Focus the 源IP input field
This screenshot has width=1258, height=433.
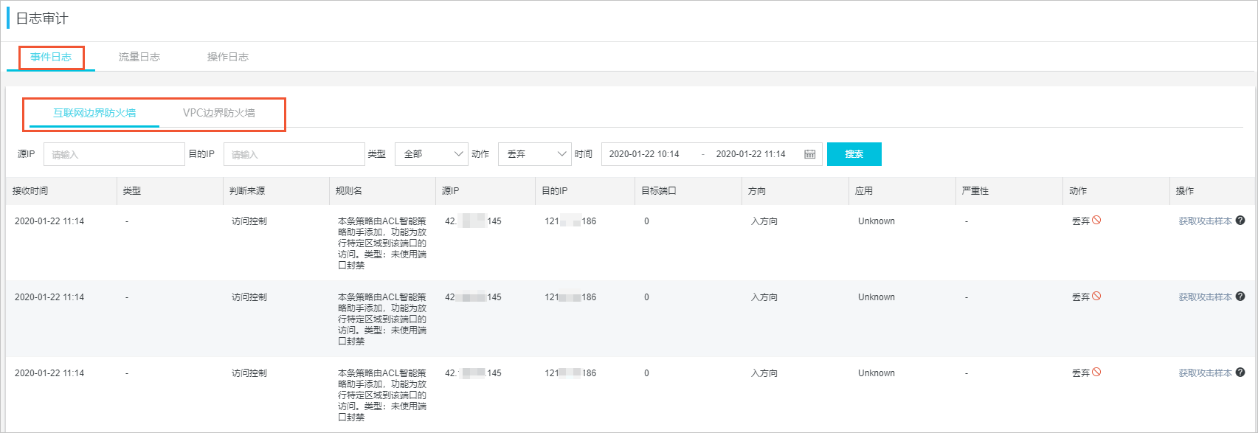pos(114,154)
